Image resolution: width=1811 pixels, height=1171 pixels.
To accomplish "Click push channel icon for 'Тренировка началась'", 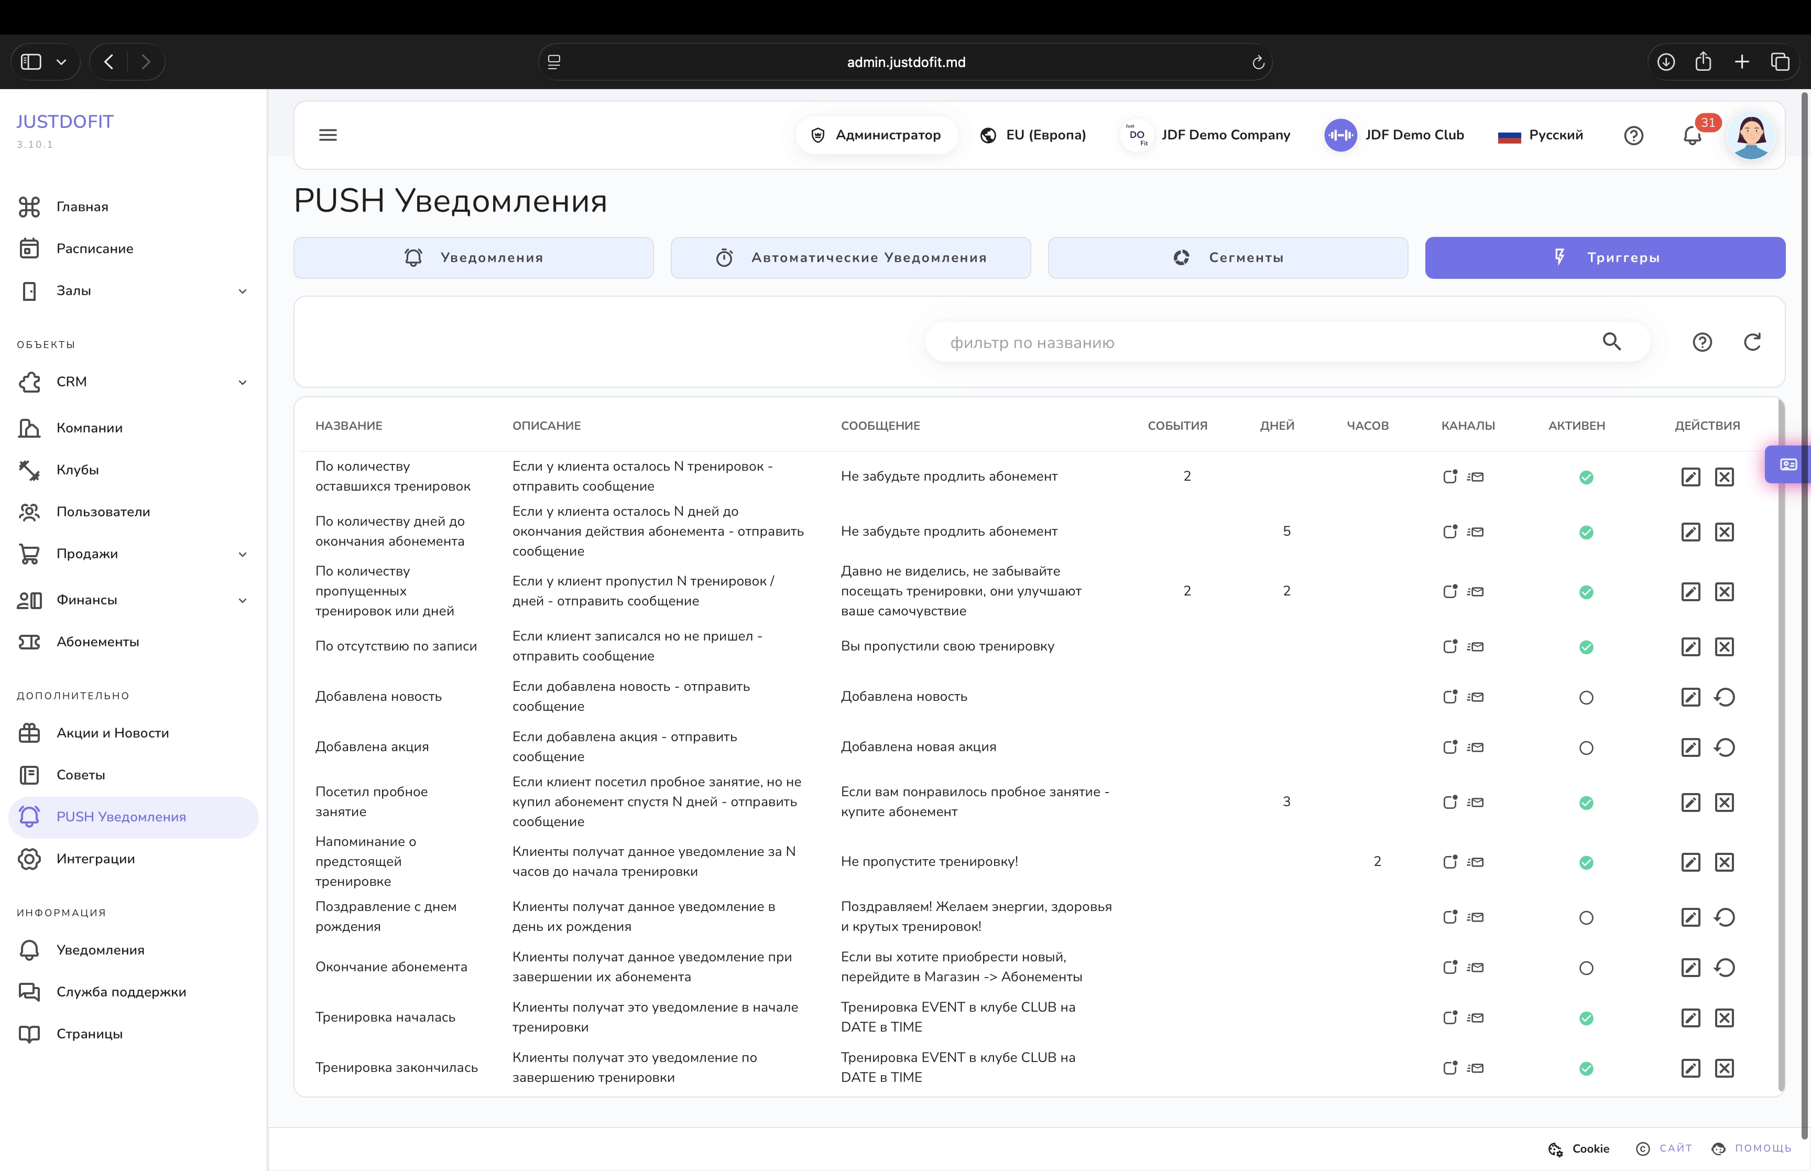I will 1450,1017.
